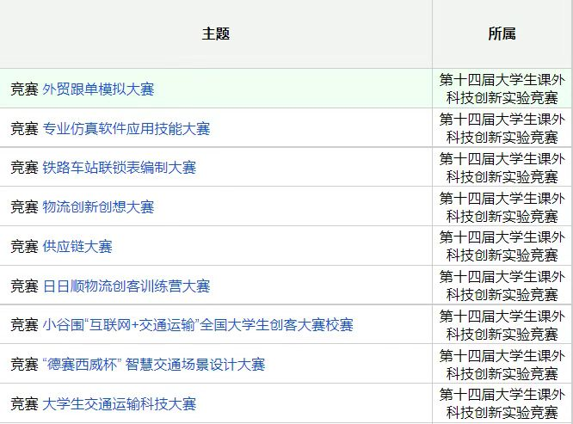This screenshot has height=424, width=573.
Task: Open the 所属 forum link in the 外贸跟单模拟大赛 row
Action: point(502,89)
